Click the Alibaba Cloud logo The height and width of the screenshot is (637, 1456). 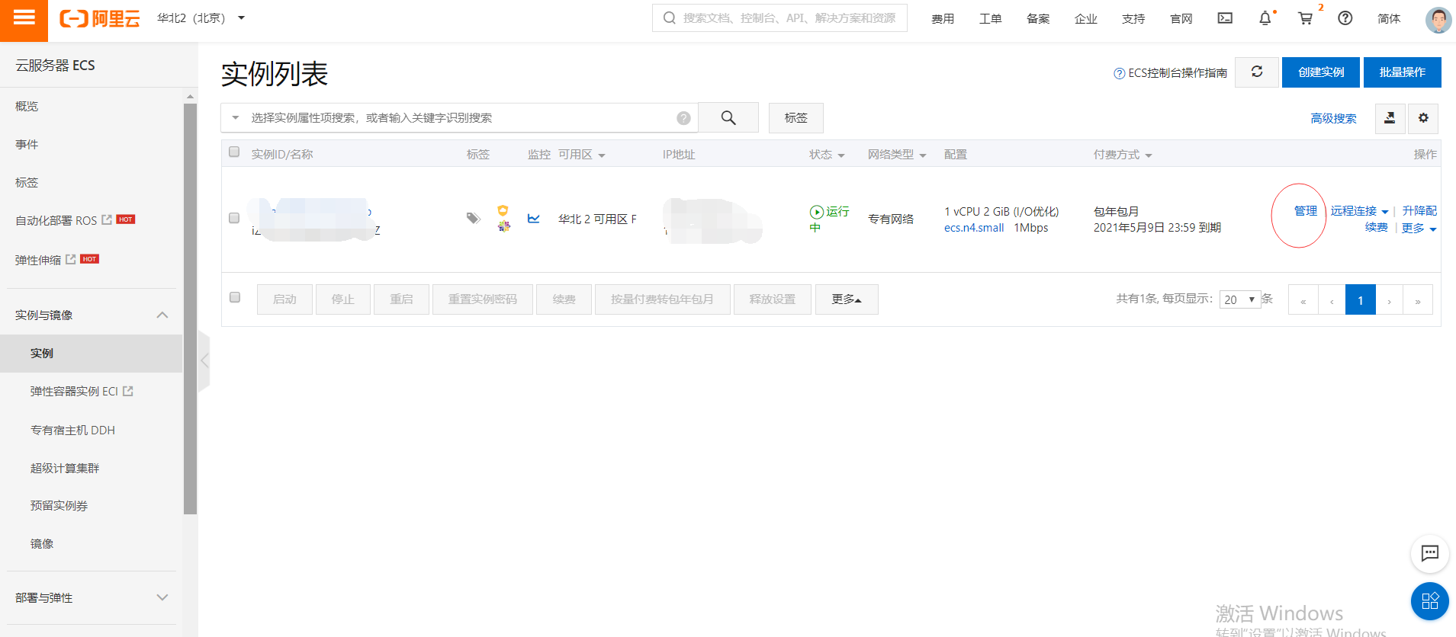pos(100,18)
